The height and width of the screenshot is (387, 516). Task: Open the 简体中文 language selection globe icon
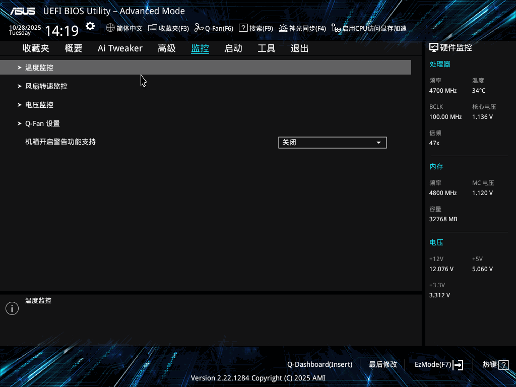click(110, 28)
